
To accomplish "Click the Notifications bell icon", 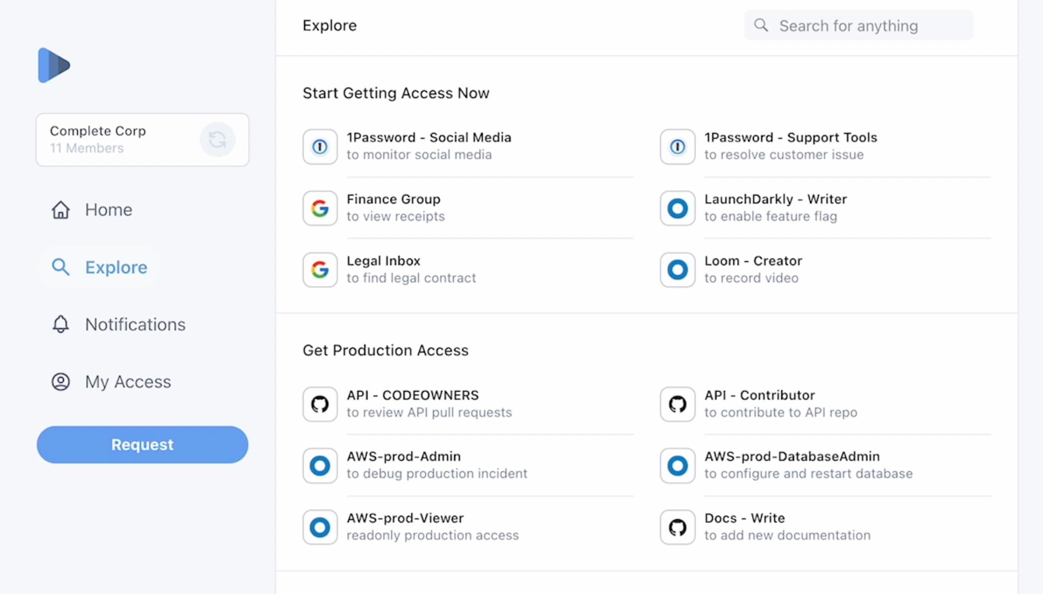I will [61, 324].
